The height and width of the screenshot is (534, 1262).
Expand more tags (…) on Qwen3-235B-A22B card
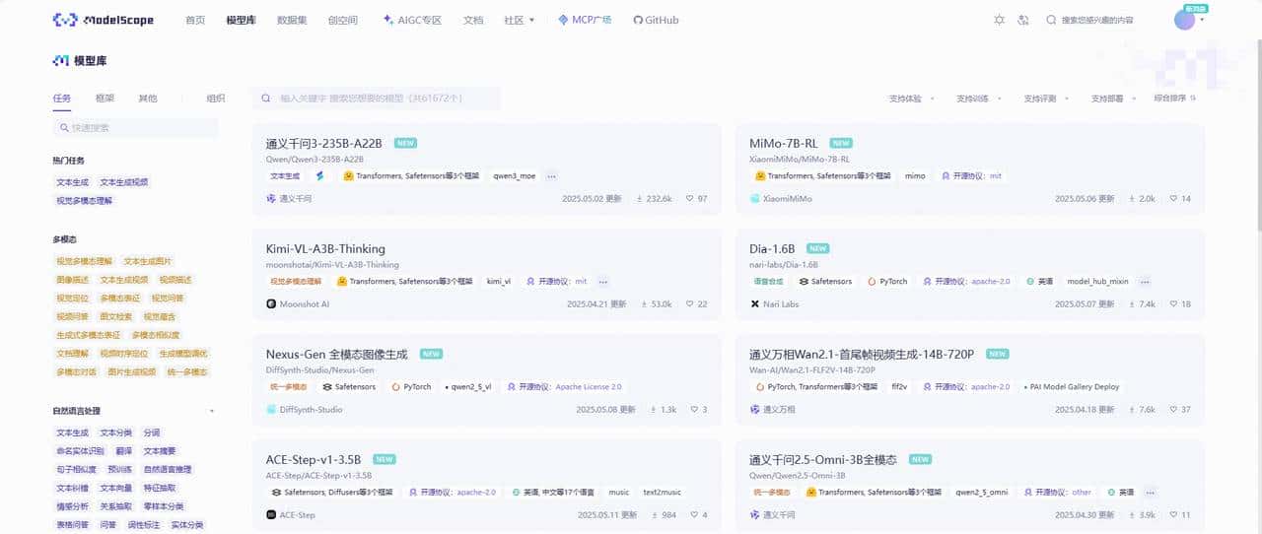(551, 176)
